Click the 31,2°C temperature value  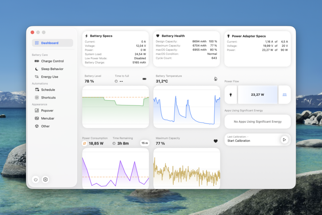162,81
